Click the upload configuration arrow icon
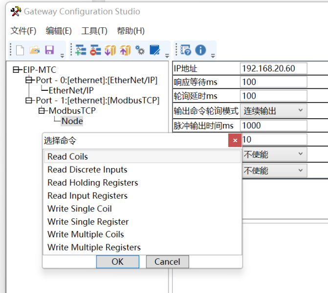 click(125, 50)
